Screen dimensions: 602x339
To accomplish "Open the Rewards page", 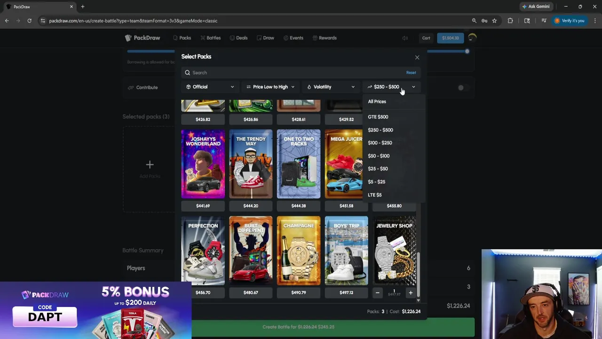I will click(x=324, y=38).
